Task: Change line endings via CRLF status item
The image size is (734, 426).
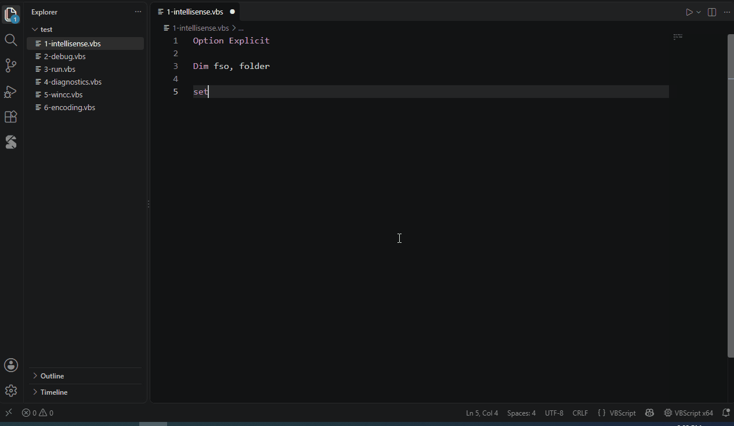Action: click(580, 413)
